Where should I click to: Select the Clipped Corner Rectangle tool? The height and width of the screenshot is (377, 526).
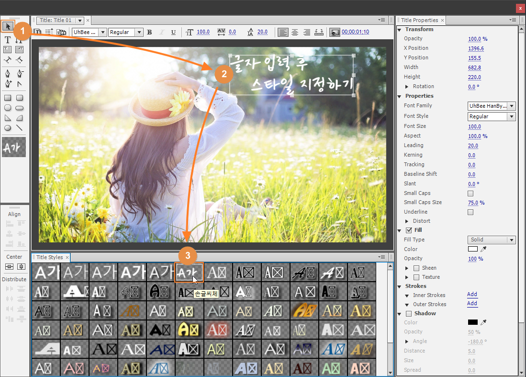tap(8, 108)
